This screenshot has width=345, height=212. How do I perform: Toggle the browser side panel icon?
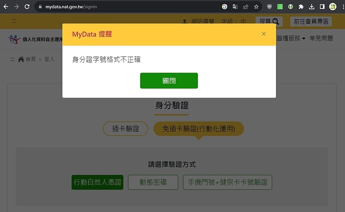click(x=322, y=7)
